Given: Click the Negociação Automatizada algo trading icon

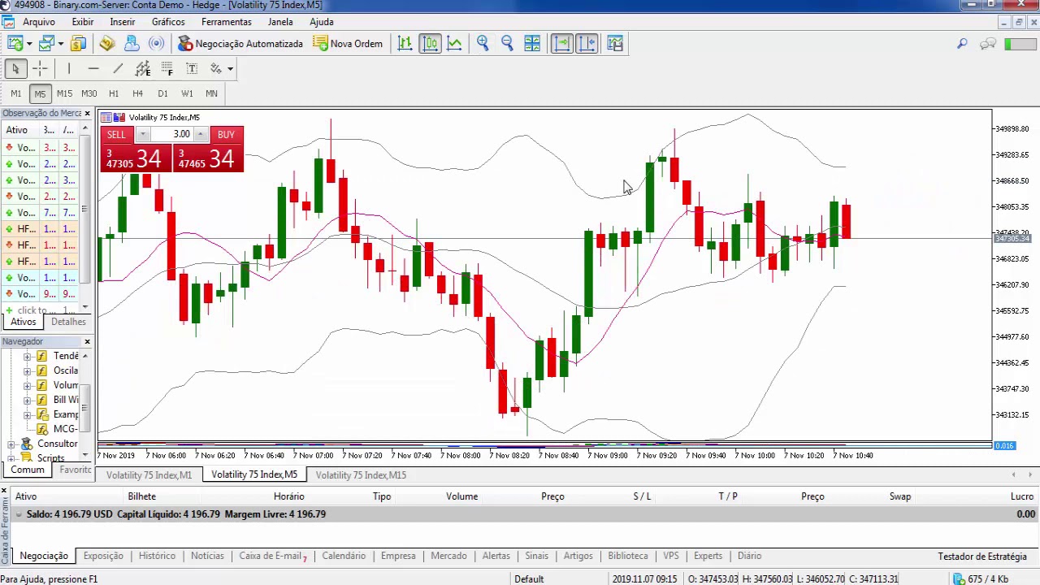Looking at the screenshot, I should (185, 43).
